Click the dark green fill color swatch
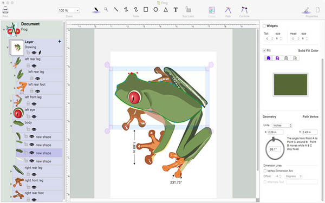 [x=290, y=85]
